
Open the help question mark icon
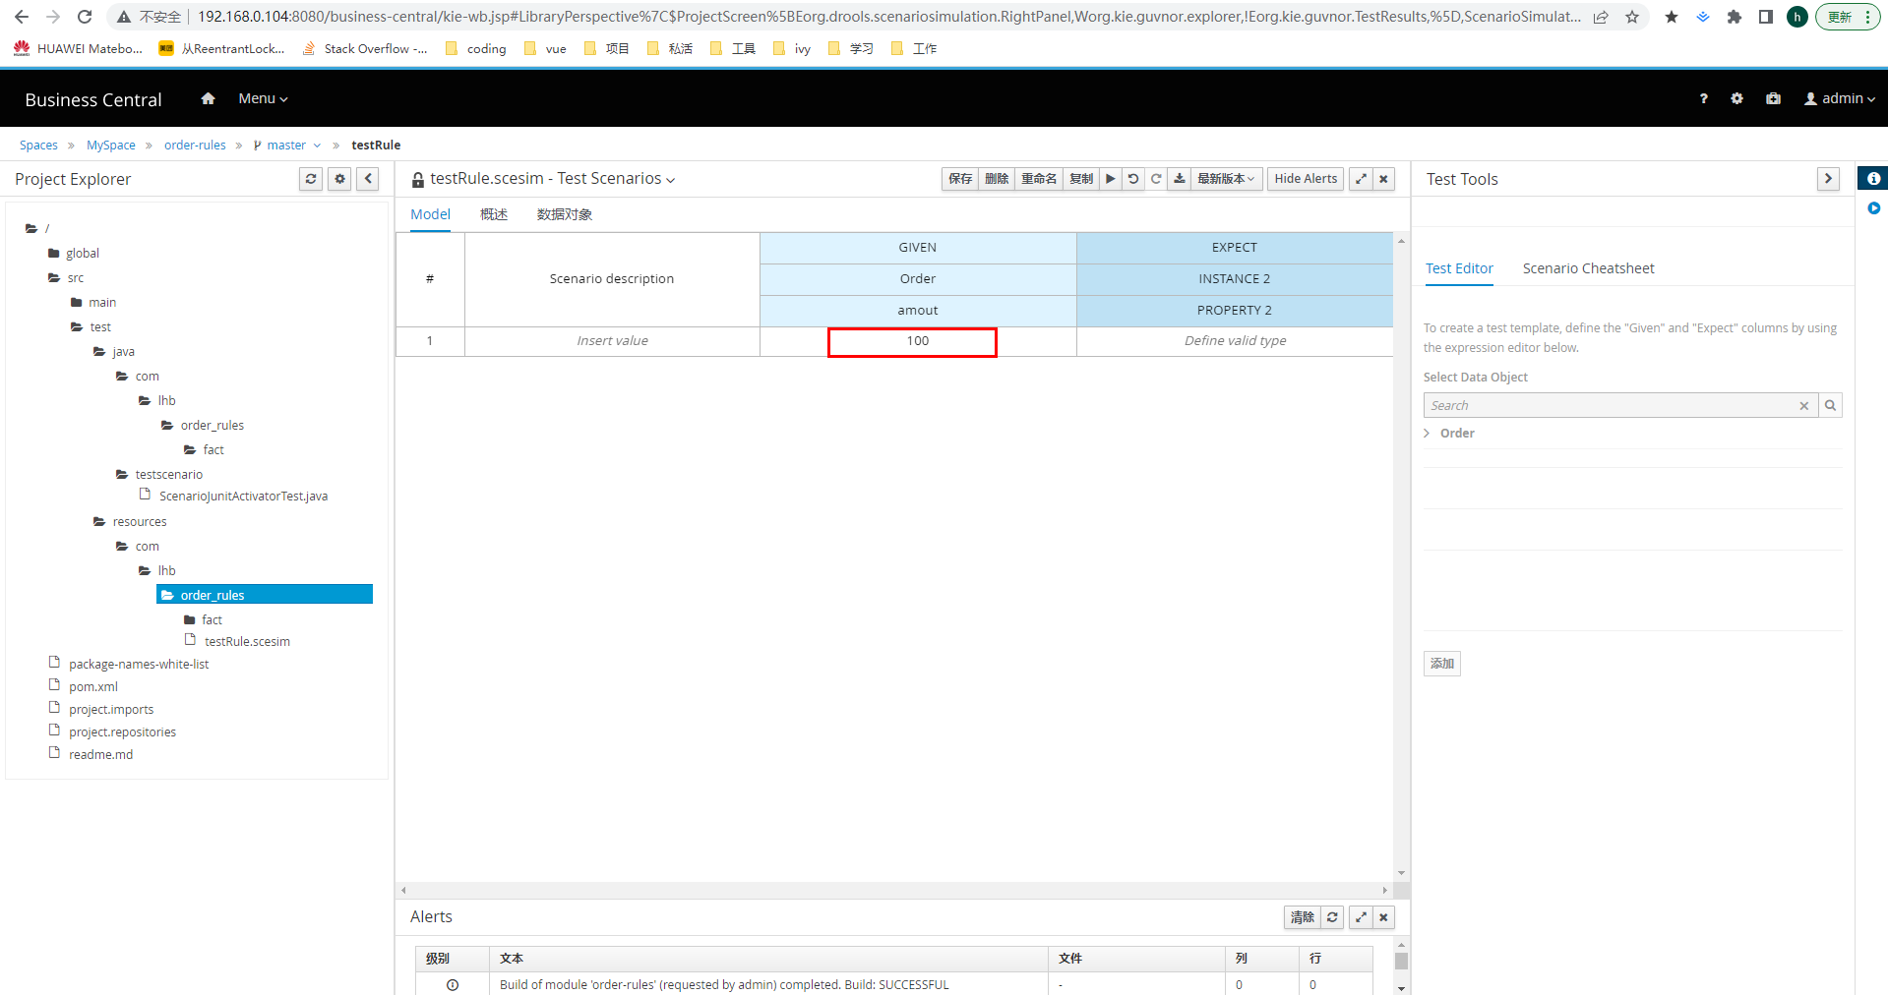pyautogui.click(x=1703, y=98)
